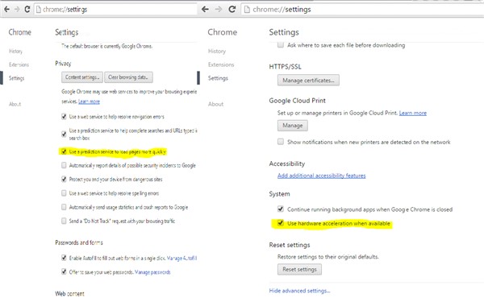Collapse with 'Hide advanced settings...' link
The width and height of the screenshot is (484, 298).
point(299,291)
